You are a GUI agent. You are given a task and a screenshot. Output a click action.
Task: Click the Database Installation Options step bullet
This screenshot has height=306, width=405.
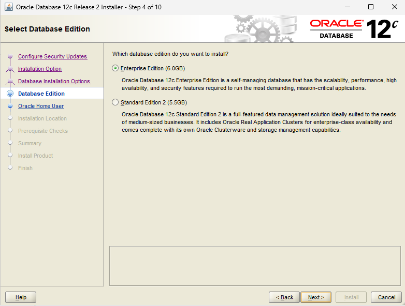point(10,81)
